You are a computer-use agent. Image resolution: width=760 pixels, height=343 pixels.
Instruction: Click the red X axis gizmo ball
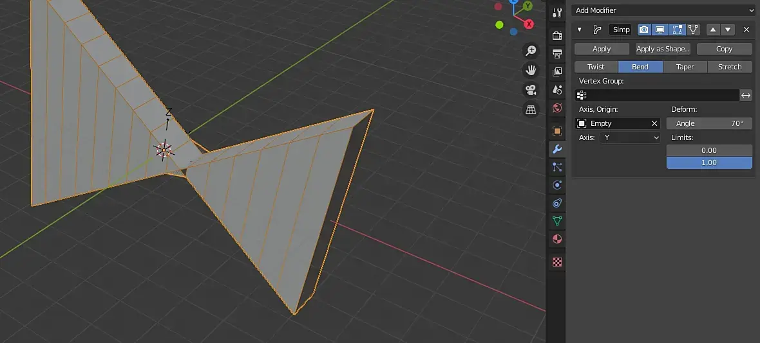529,24
